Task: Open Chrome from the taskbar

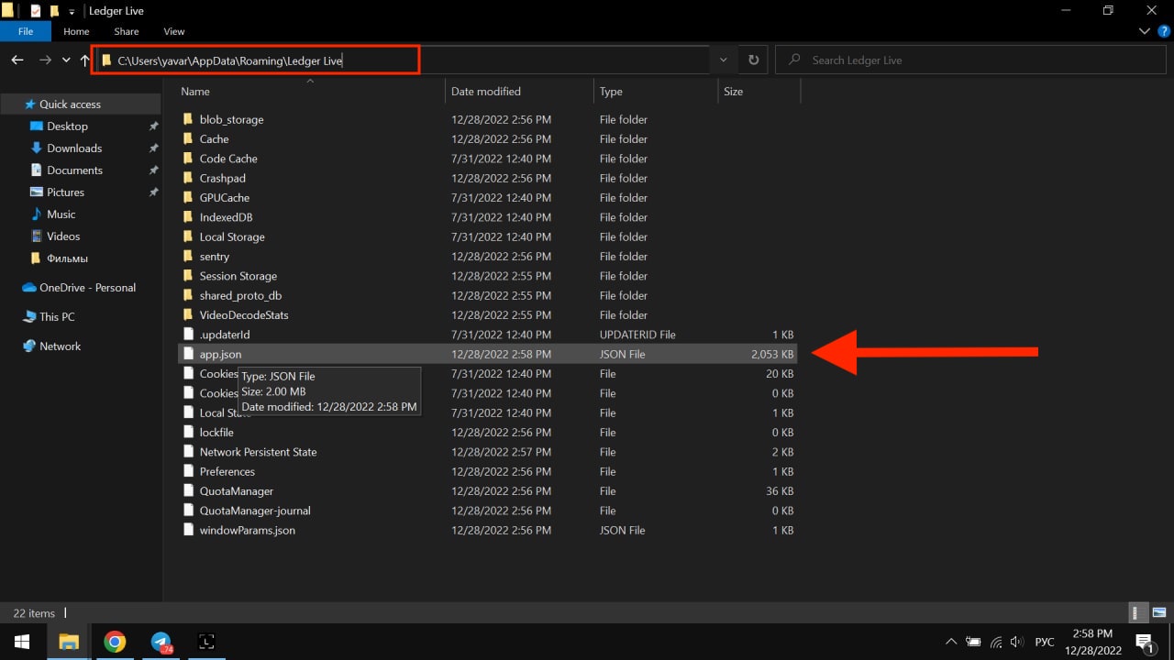Action: [x=115, y=641]
